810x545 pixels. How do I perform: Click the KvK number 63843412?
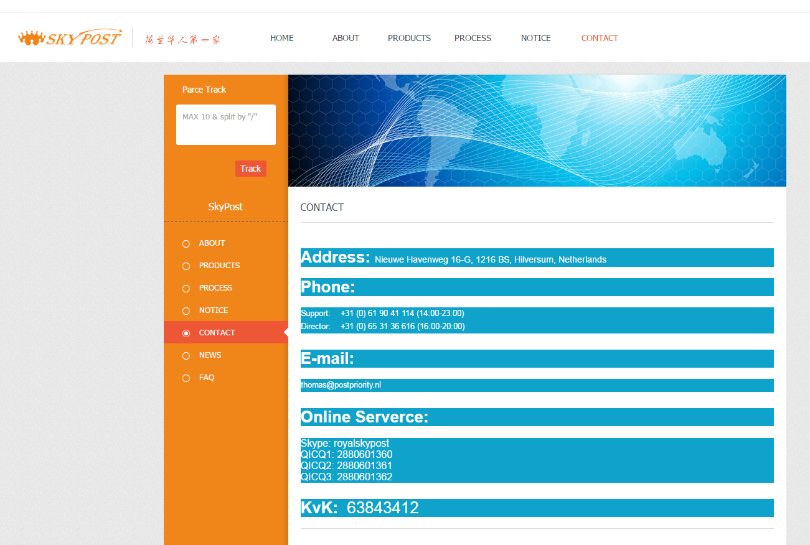coord(383,508)
